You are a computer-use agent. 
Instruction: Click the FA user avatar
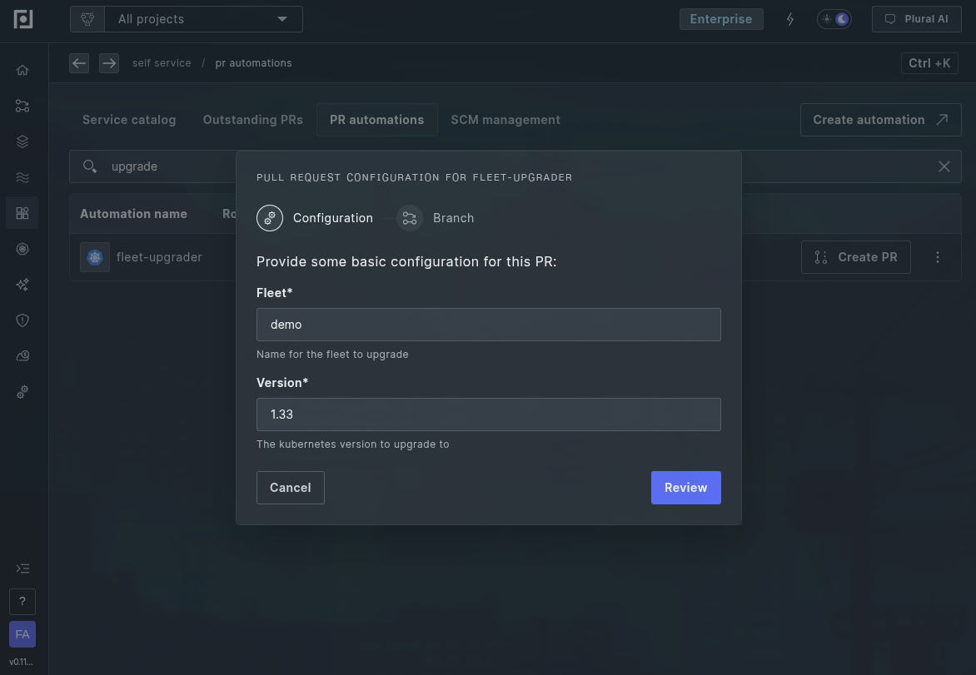pyautogui.click(x=22, y=634)
